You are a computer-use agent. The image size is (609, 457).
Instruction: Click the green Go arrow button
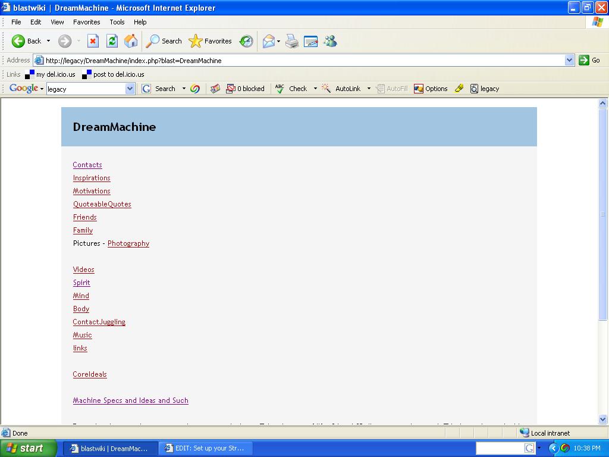589,60
